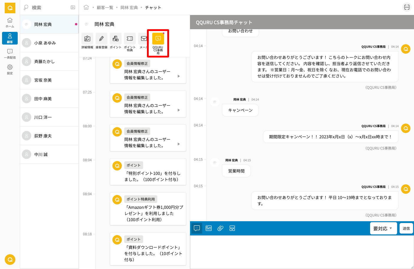This screenshot has width=414, height=269.
Task: Expand the 08:00 会員情報修正 entry arrow
Action: (x=179, y=144)
